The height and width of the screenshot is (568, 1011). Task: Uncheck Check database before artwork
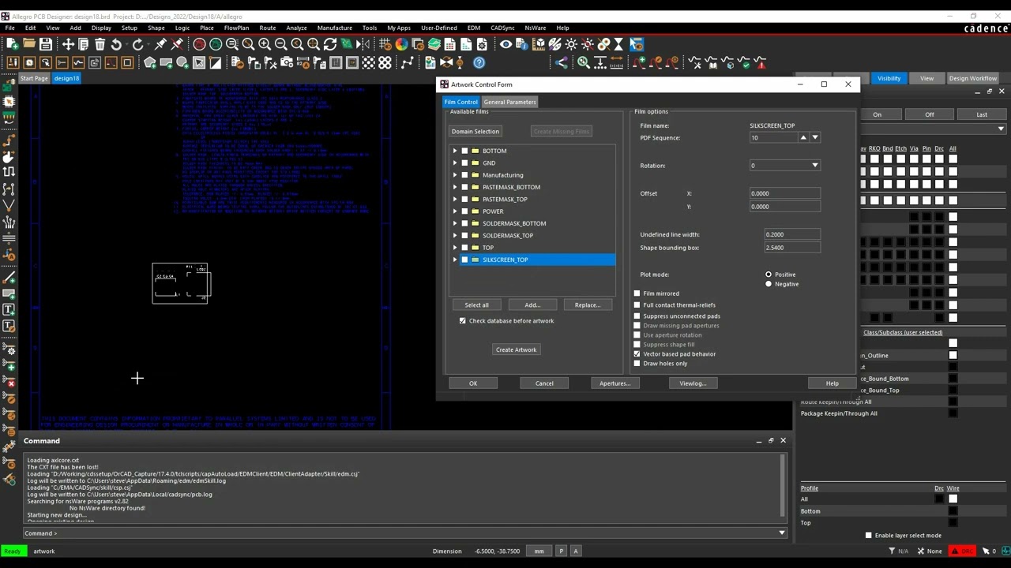point(463,321)
